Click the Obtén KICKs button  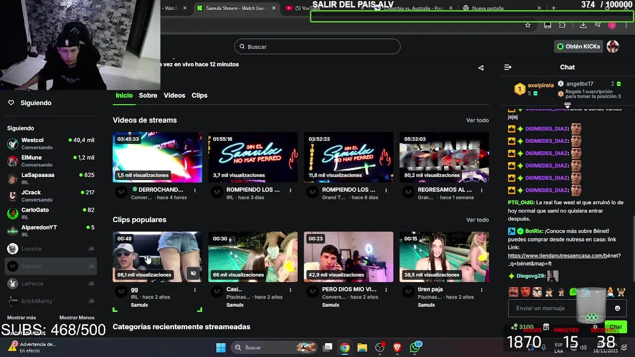(578, 47)
